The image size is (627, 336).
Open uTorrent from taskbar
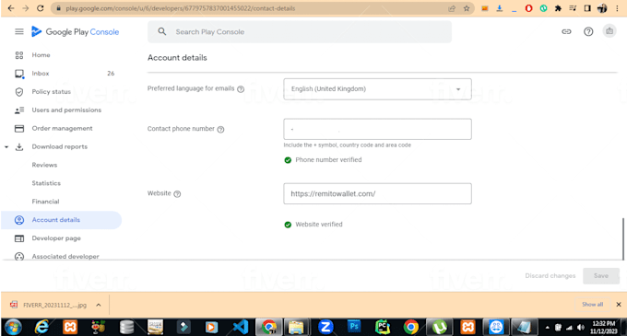click(x=440, y=327)
